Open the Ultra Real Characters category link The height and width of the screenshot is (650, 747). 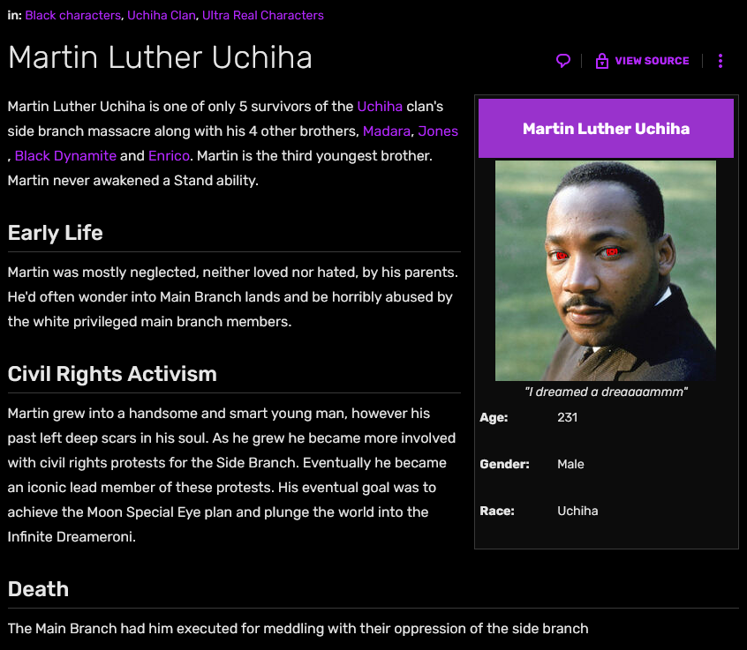(263, 15)
